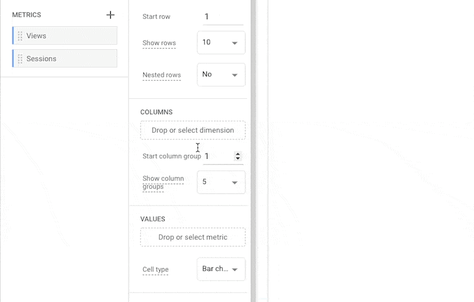Click the plus icon to add a metric
The image size is (474, 302).
(x=110, y=15)
